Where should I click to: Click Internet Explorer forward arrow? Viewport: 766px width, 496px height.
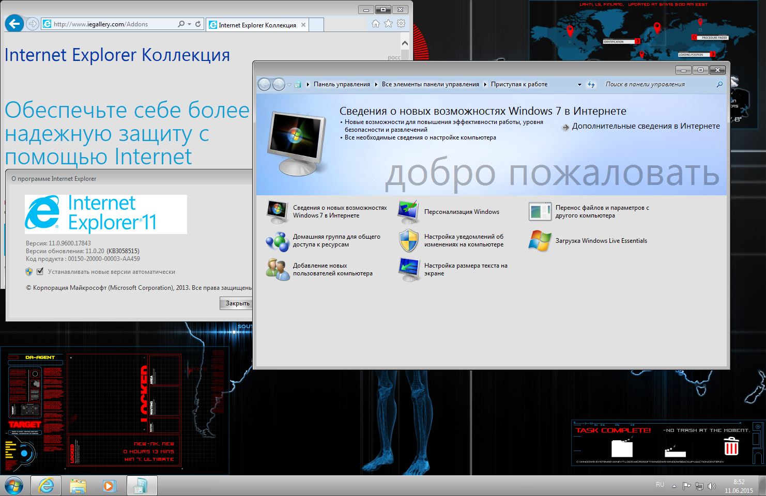pos(32,24)
